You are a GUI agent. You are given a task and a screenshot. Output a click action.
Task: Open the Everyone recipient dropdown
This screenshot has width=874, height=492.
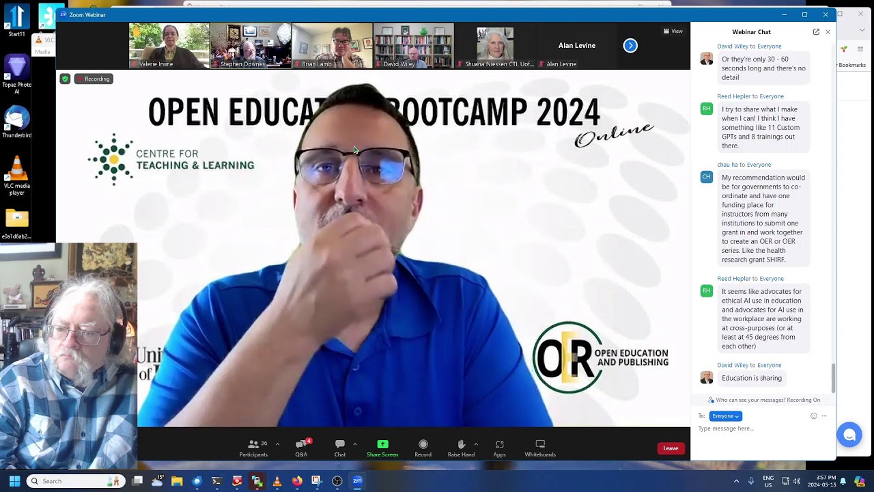click(x=725, y=416)
